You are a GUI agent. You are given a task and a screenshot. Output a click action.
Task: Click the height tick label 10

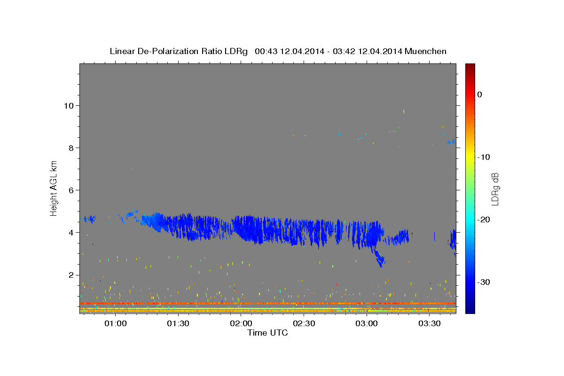[68, 105]
